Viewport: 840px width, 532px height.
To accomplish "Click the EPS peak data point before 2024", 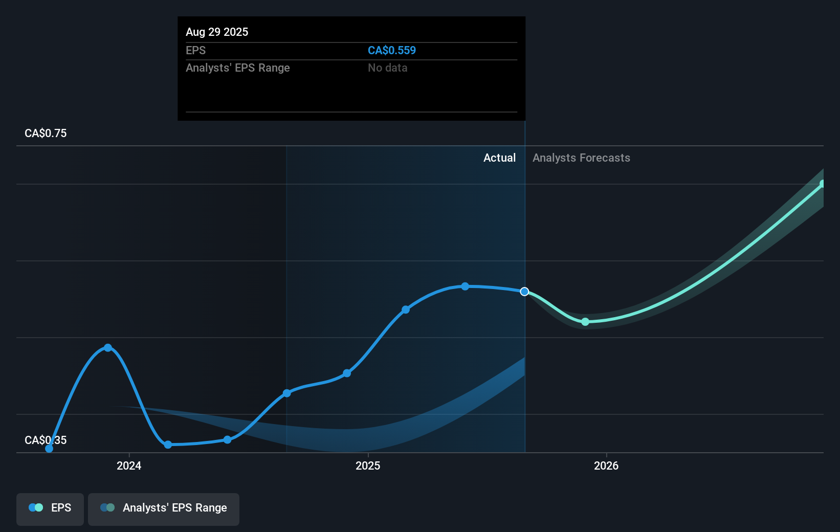I will [108, 348].
